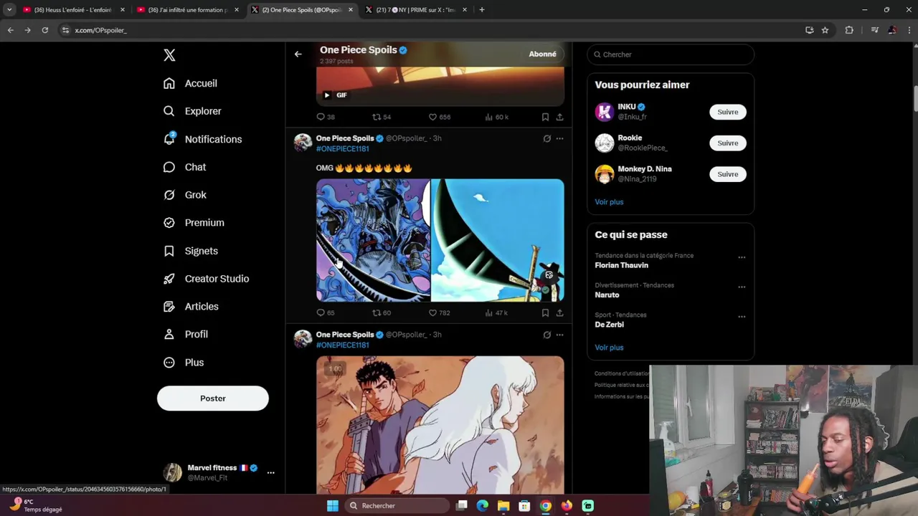Follow INKU with Suivre button
This screenshot has height=516, width=918.
(728, 112)
